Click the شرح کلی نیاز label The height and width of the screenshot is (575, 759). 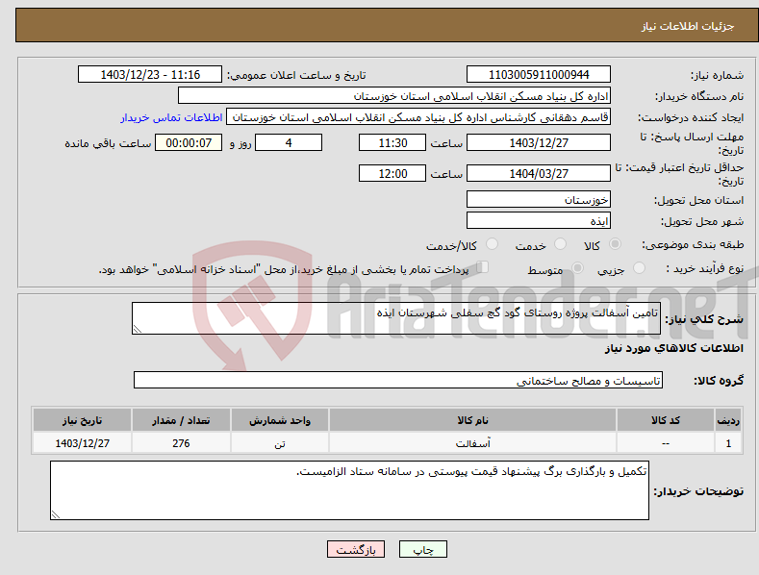[704, 319]
